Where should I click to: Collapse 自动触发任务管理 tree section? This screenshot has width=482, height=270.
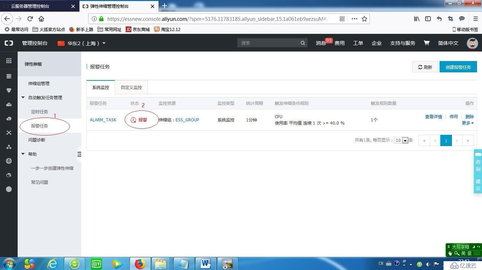(x=23, y=97)
